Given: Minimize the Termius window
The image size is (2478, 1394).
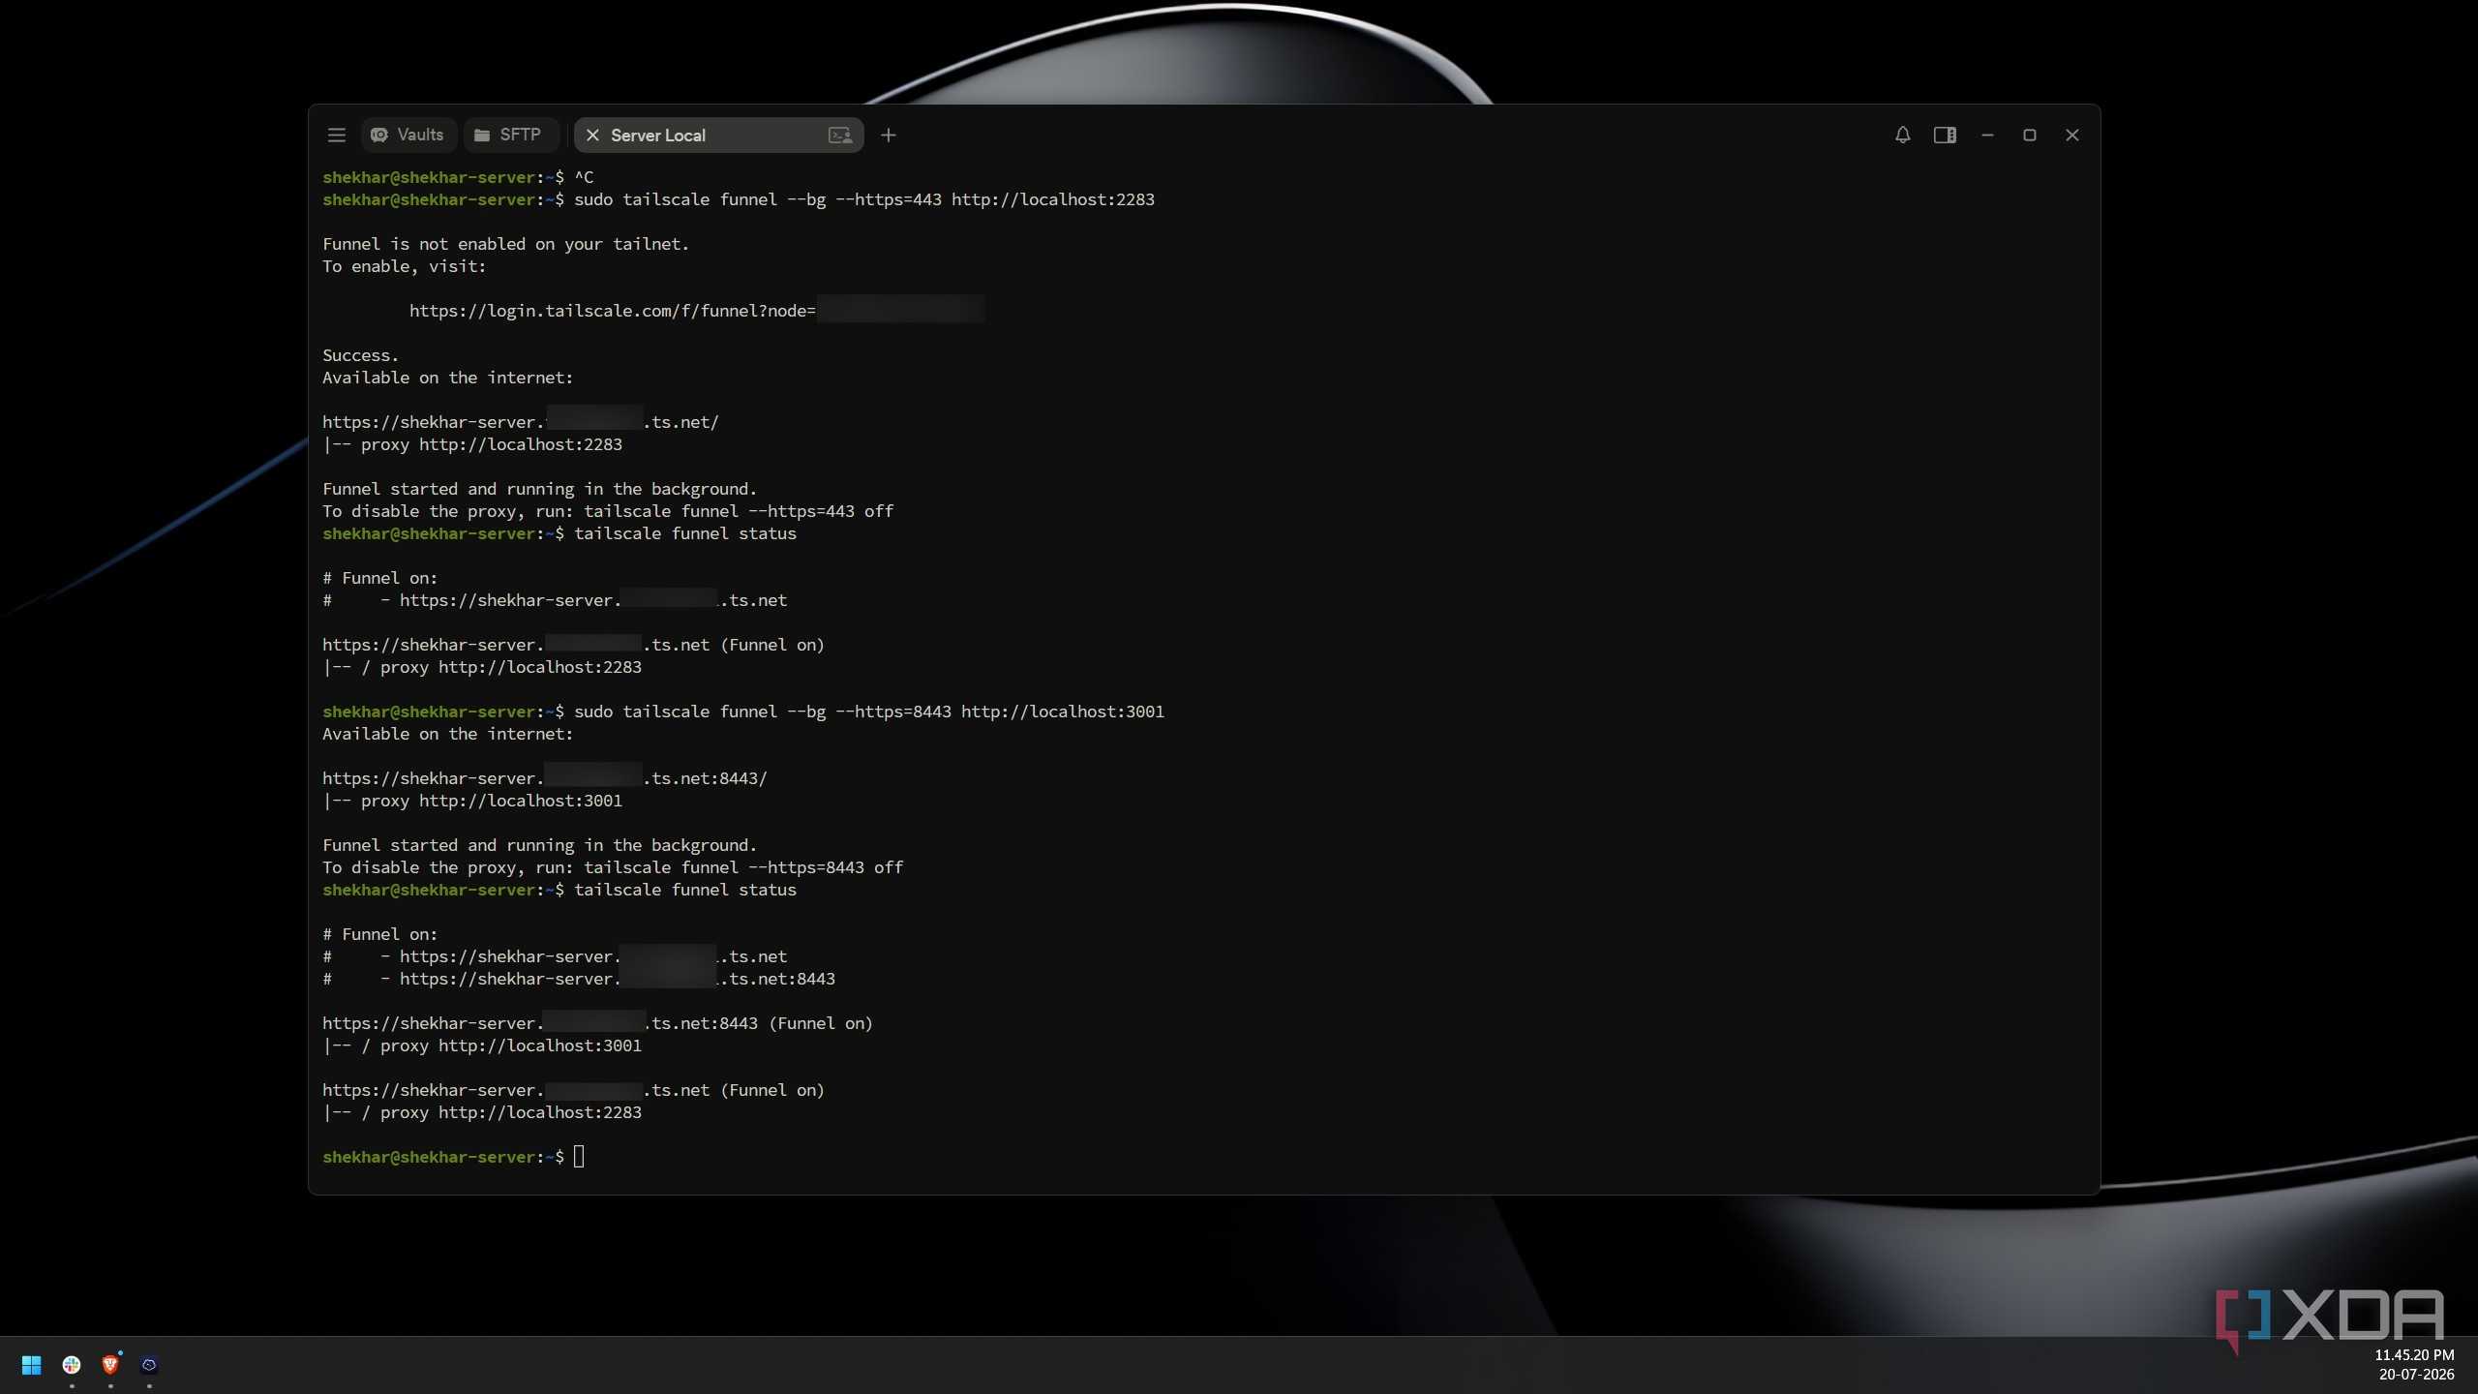Looking at the screenshot, I should tap(1987, 136).
